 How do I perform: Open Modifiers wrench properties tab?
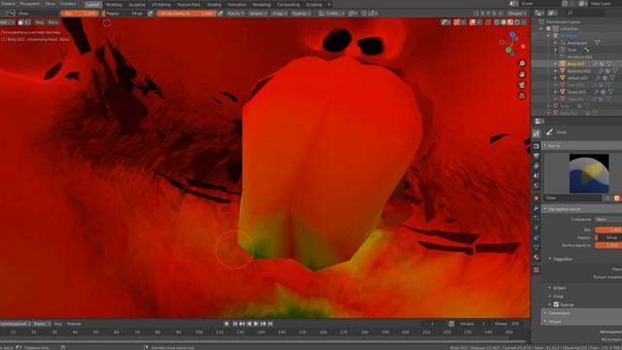click(536, 208)
